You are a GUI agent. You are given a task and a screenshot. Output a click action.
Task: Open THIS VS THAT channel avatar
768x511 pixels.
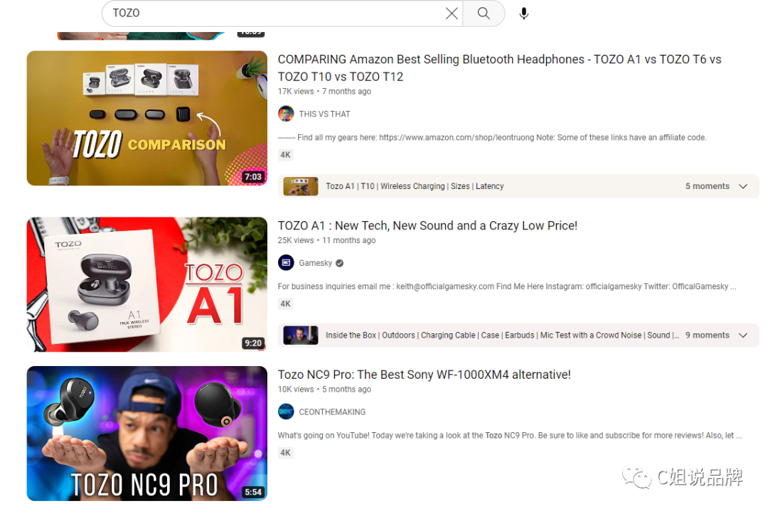pyautogui.click(x=286, y=114)
